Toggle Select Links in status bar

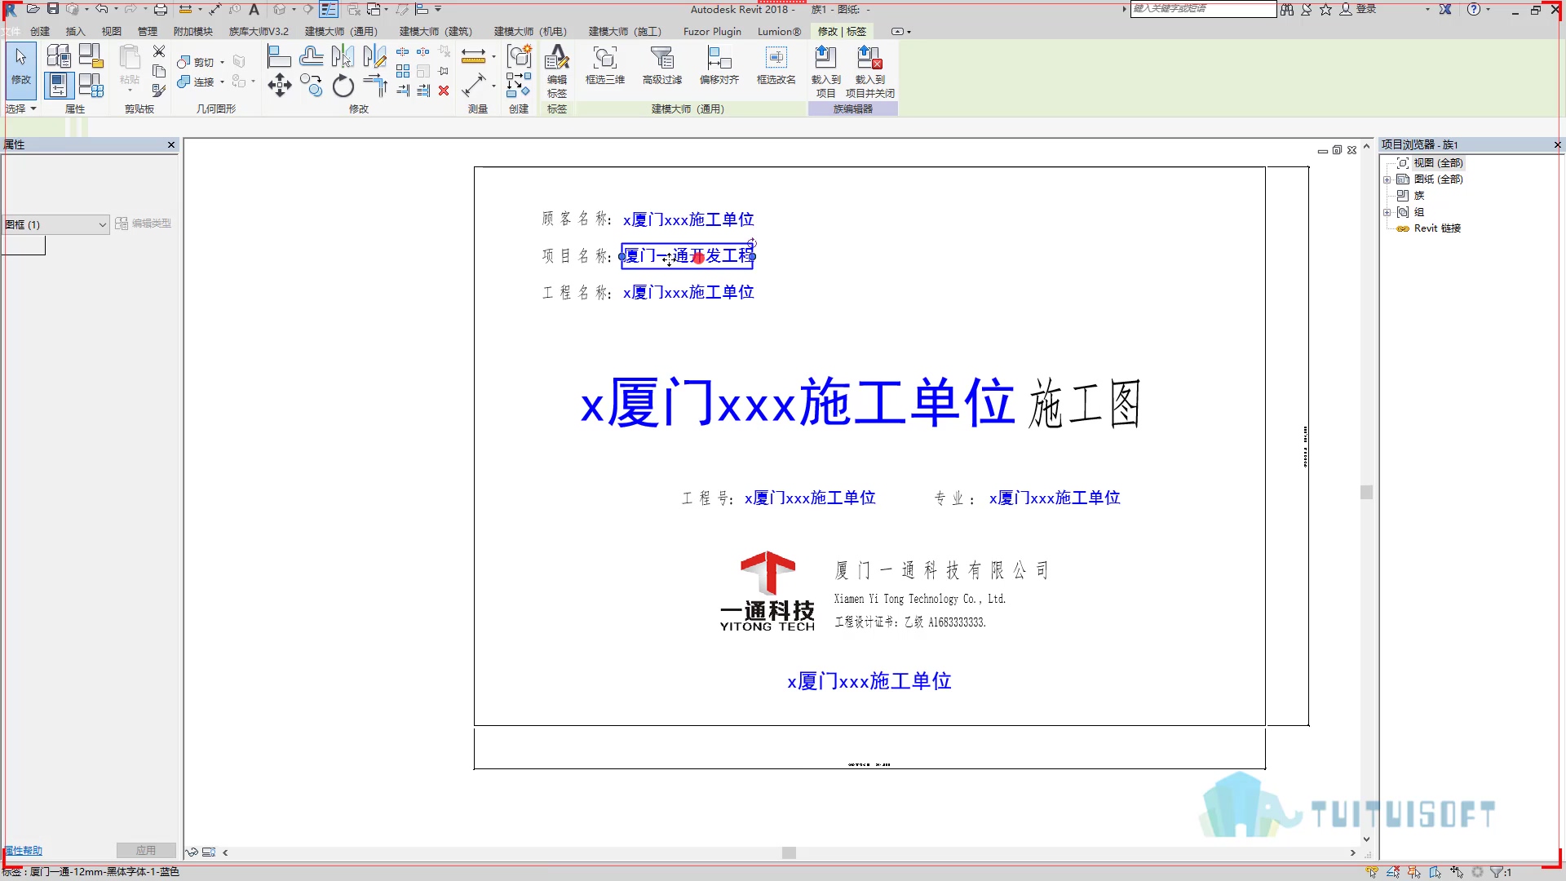[x=1372, y=872]
